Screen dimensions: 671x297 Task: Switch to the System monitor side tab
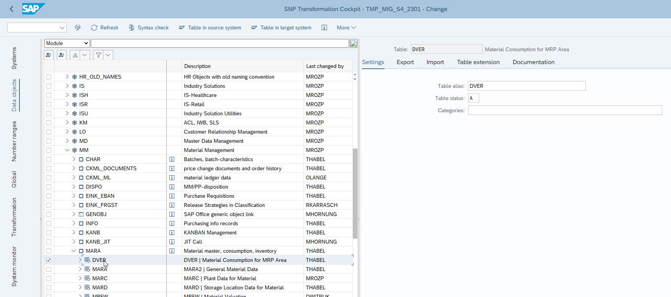[x=14, y=266]
